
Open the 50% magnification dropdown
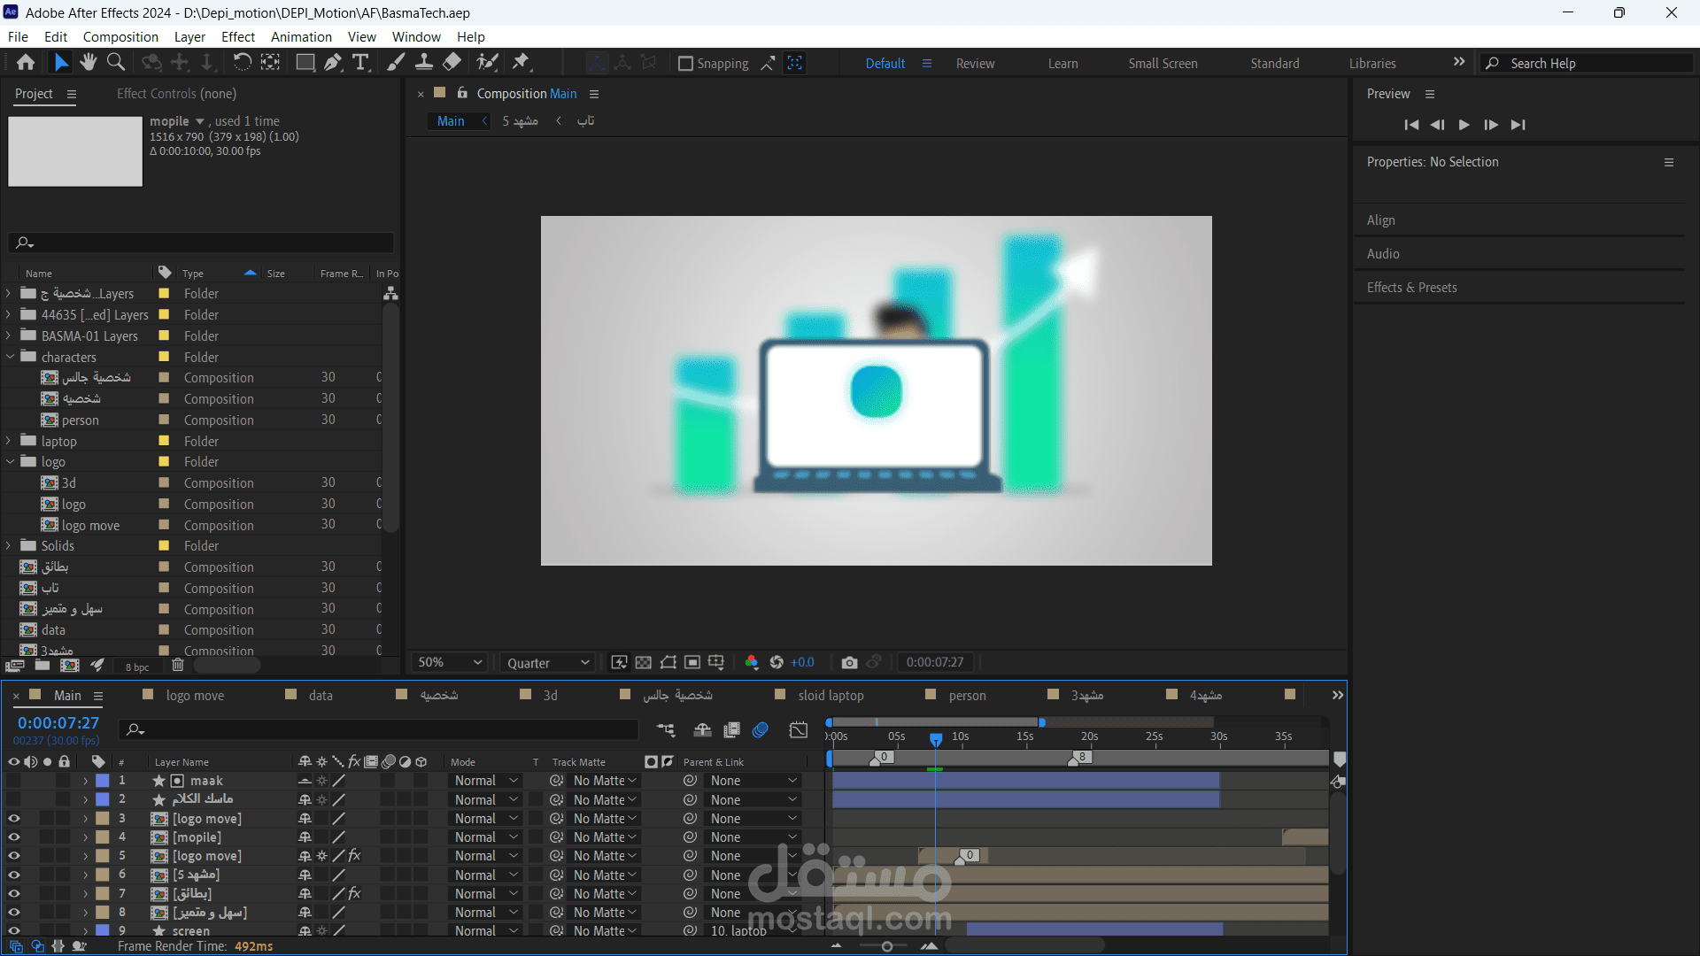pyautogui.click(x=450, y=662)
